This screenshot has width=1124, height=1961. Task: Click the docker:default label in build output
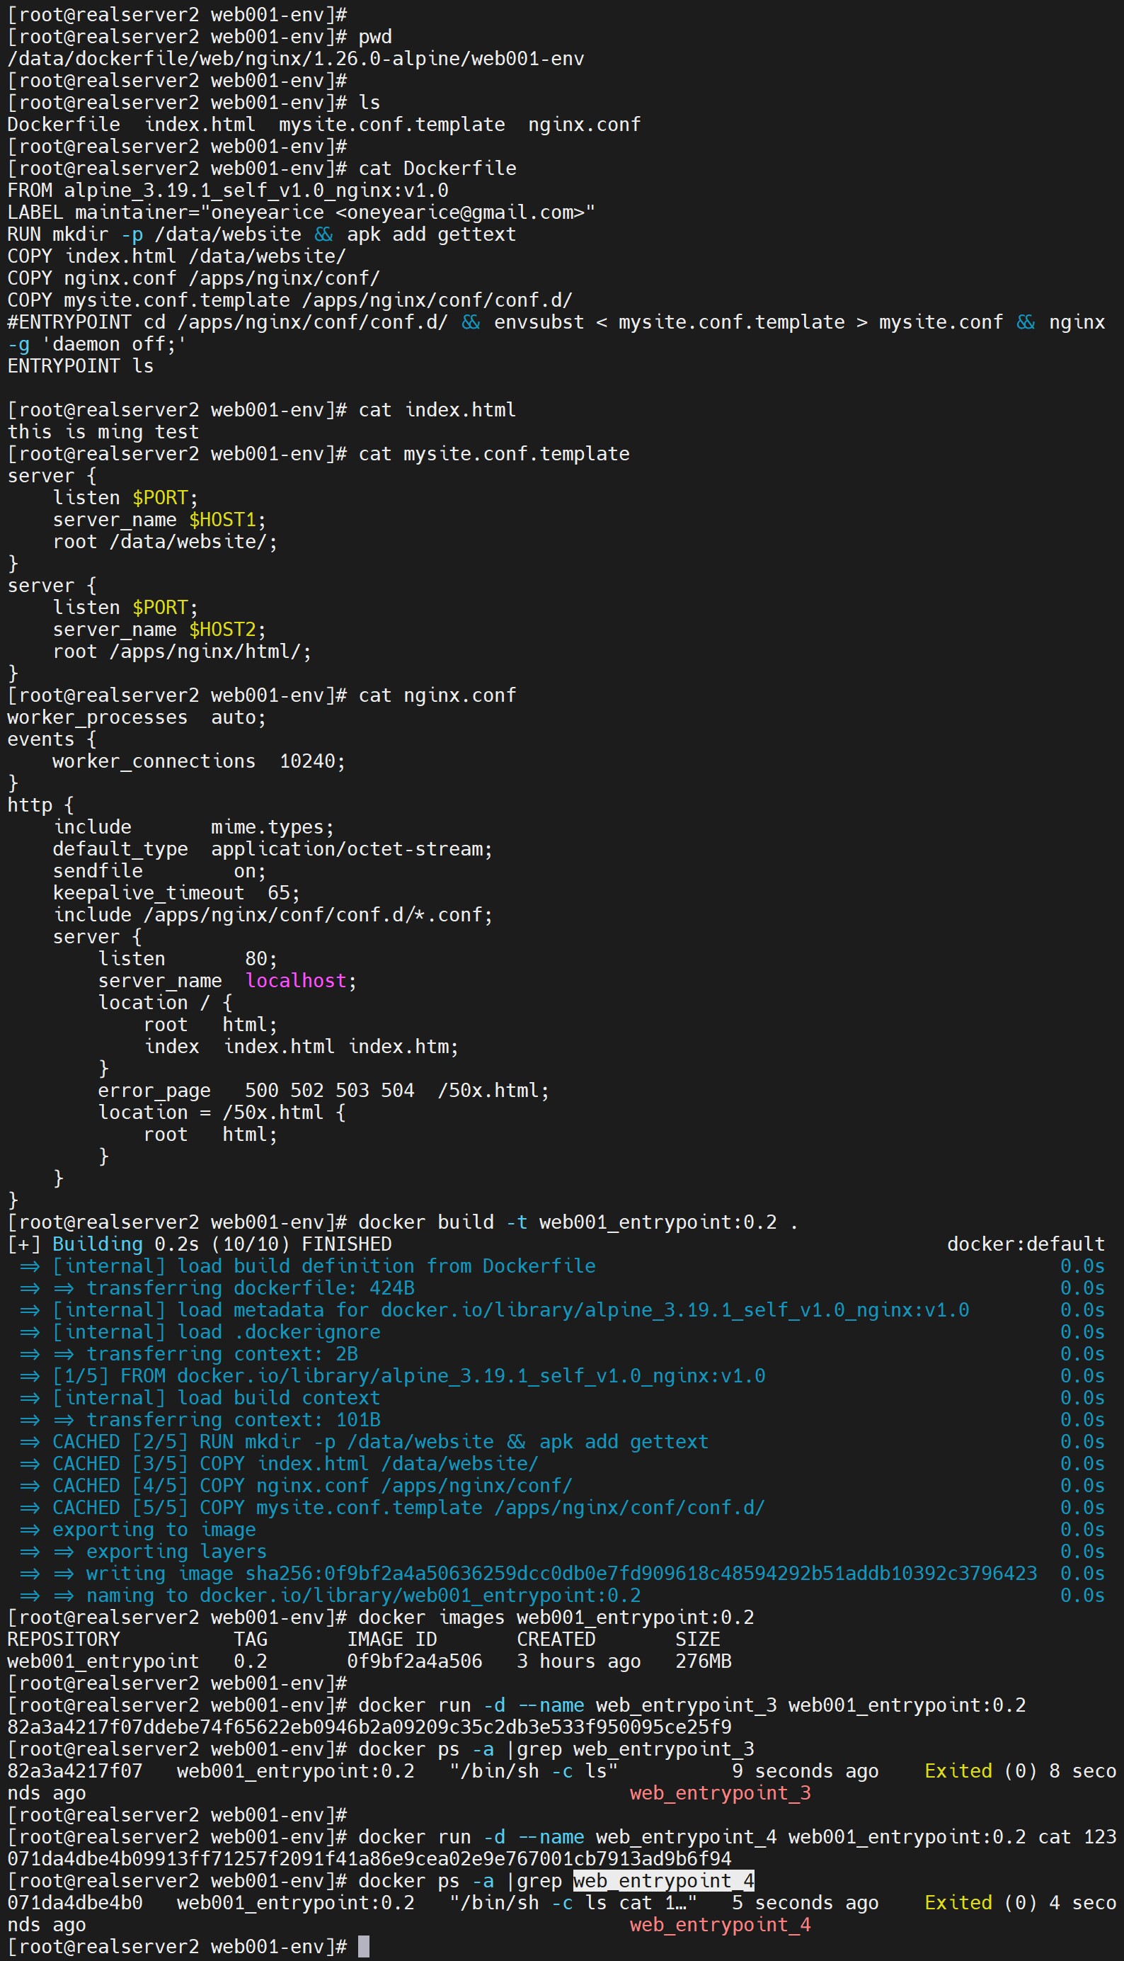pyautogui.click(x=1025, y=1244)
